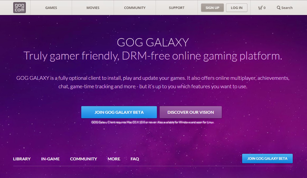Click the large centered JOIN GOG GALAXY BETA button
307x178 pixels.
(119, 112)
